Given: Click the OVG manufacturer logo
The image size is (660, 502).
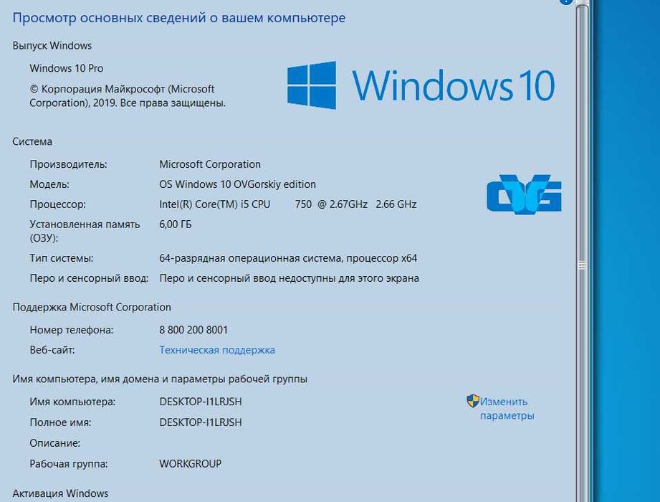Looking at the screenshot, I should coord(524,194).
